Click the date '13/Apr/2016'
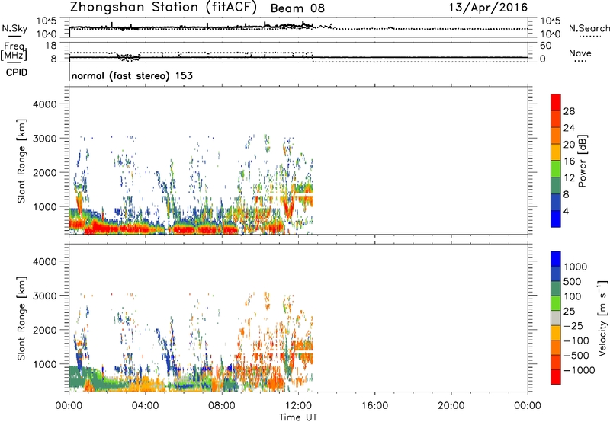610x422 pixels. [x=488, y=8]
